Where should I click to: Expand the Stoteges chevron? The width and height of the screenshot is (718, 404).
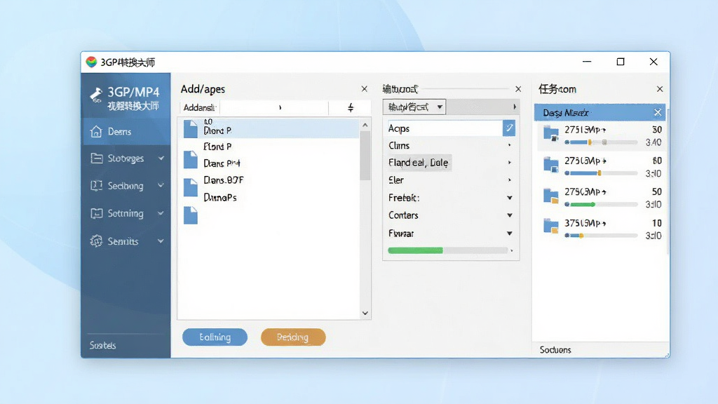[x=161, y=159]
